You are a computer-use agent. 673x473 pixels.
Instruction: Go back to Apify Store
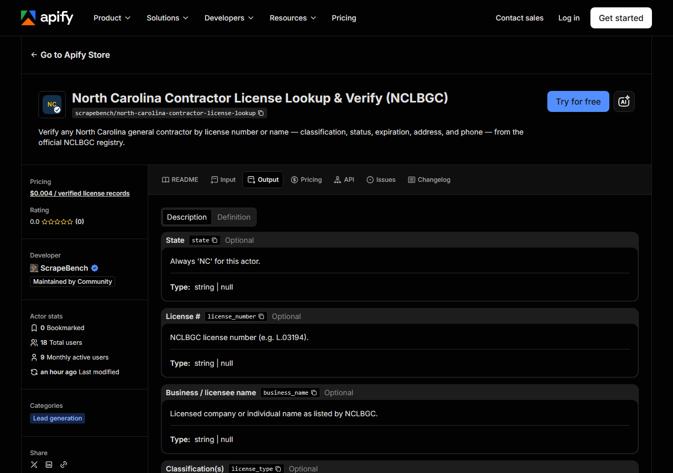click(70, 55)
